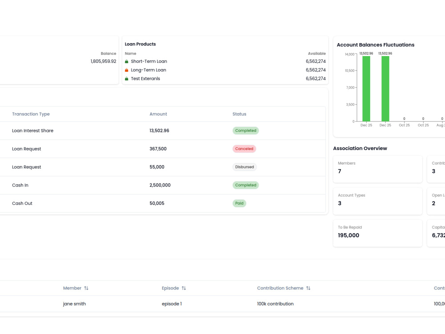This screenshot has height=334, width=445.
Task: Click the 13,502.96 transaction amount
Action: coord(159,130)
